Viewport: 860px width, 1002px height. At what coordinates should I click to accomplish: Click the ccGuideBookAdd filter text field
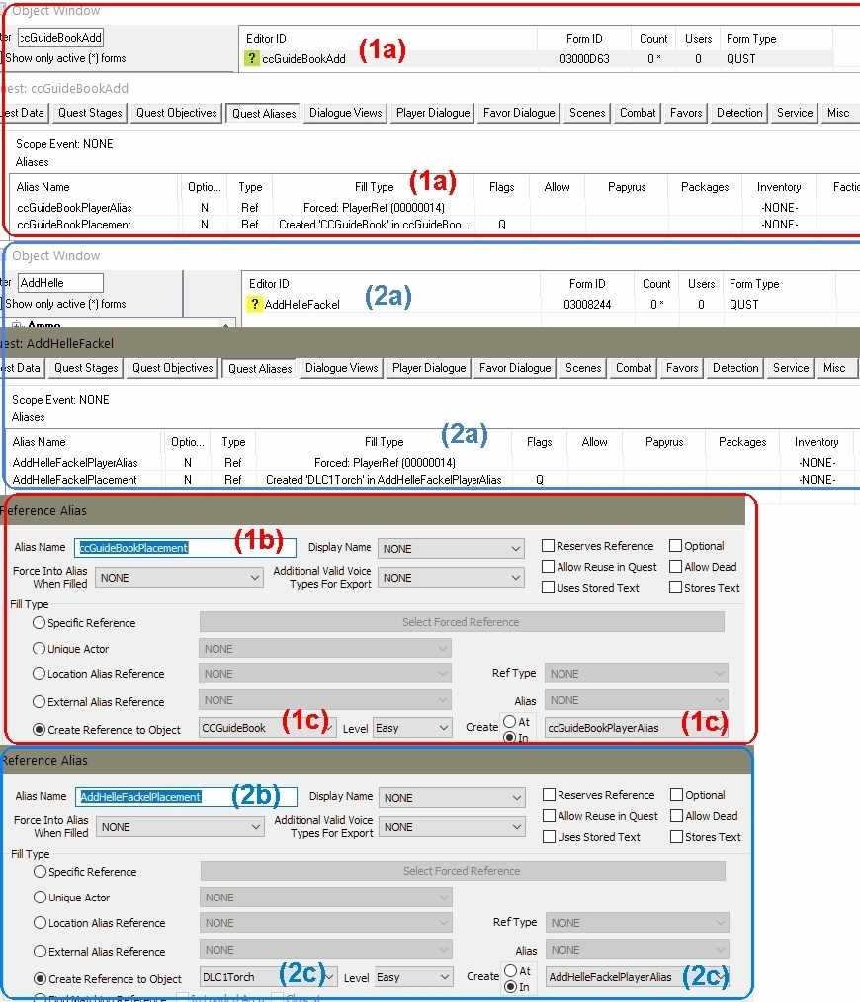click(x=60, y=38)
